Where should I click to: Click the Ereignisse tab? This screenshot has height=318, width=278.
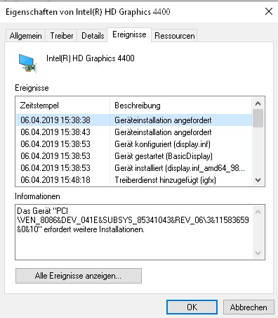(x=129, y=34)
